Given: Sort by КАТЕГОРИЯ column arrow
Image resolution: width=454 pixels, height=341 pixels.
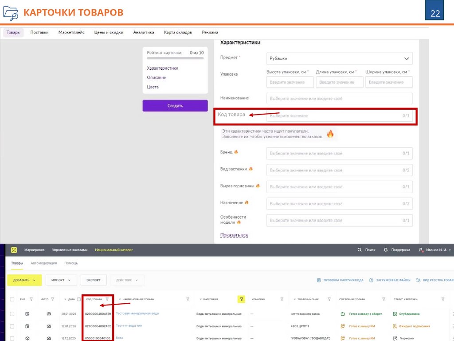Looking at the screenshot, I should (200, 299).
